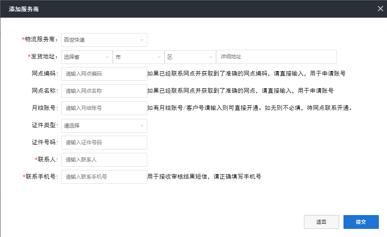Click the 物流服务商 field label
The width and height of the screenshot is (387, 237).
[41, 39]
